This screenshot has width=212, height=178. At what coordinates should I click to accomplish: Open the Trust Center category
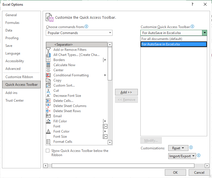tap(21, 100)
